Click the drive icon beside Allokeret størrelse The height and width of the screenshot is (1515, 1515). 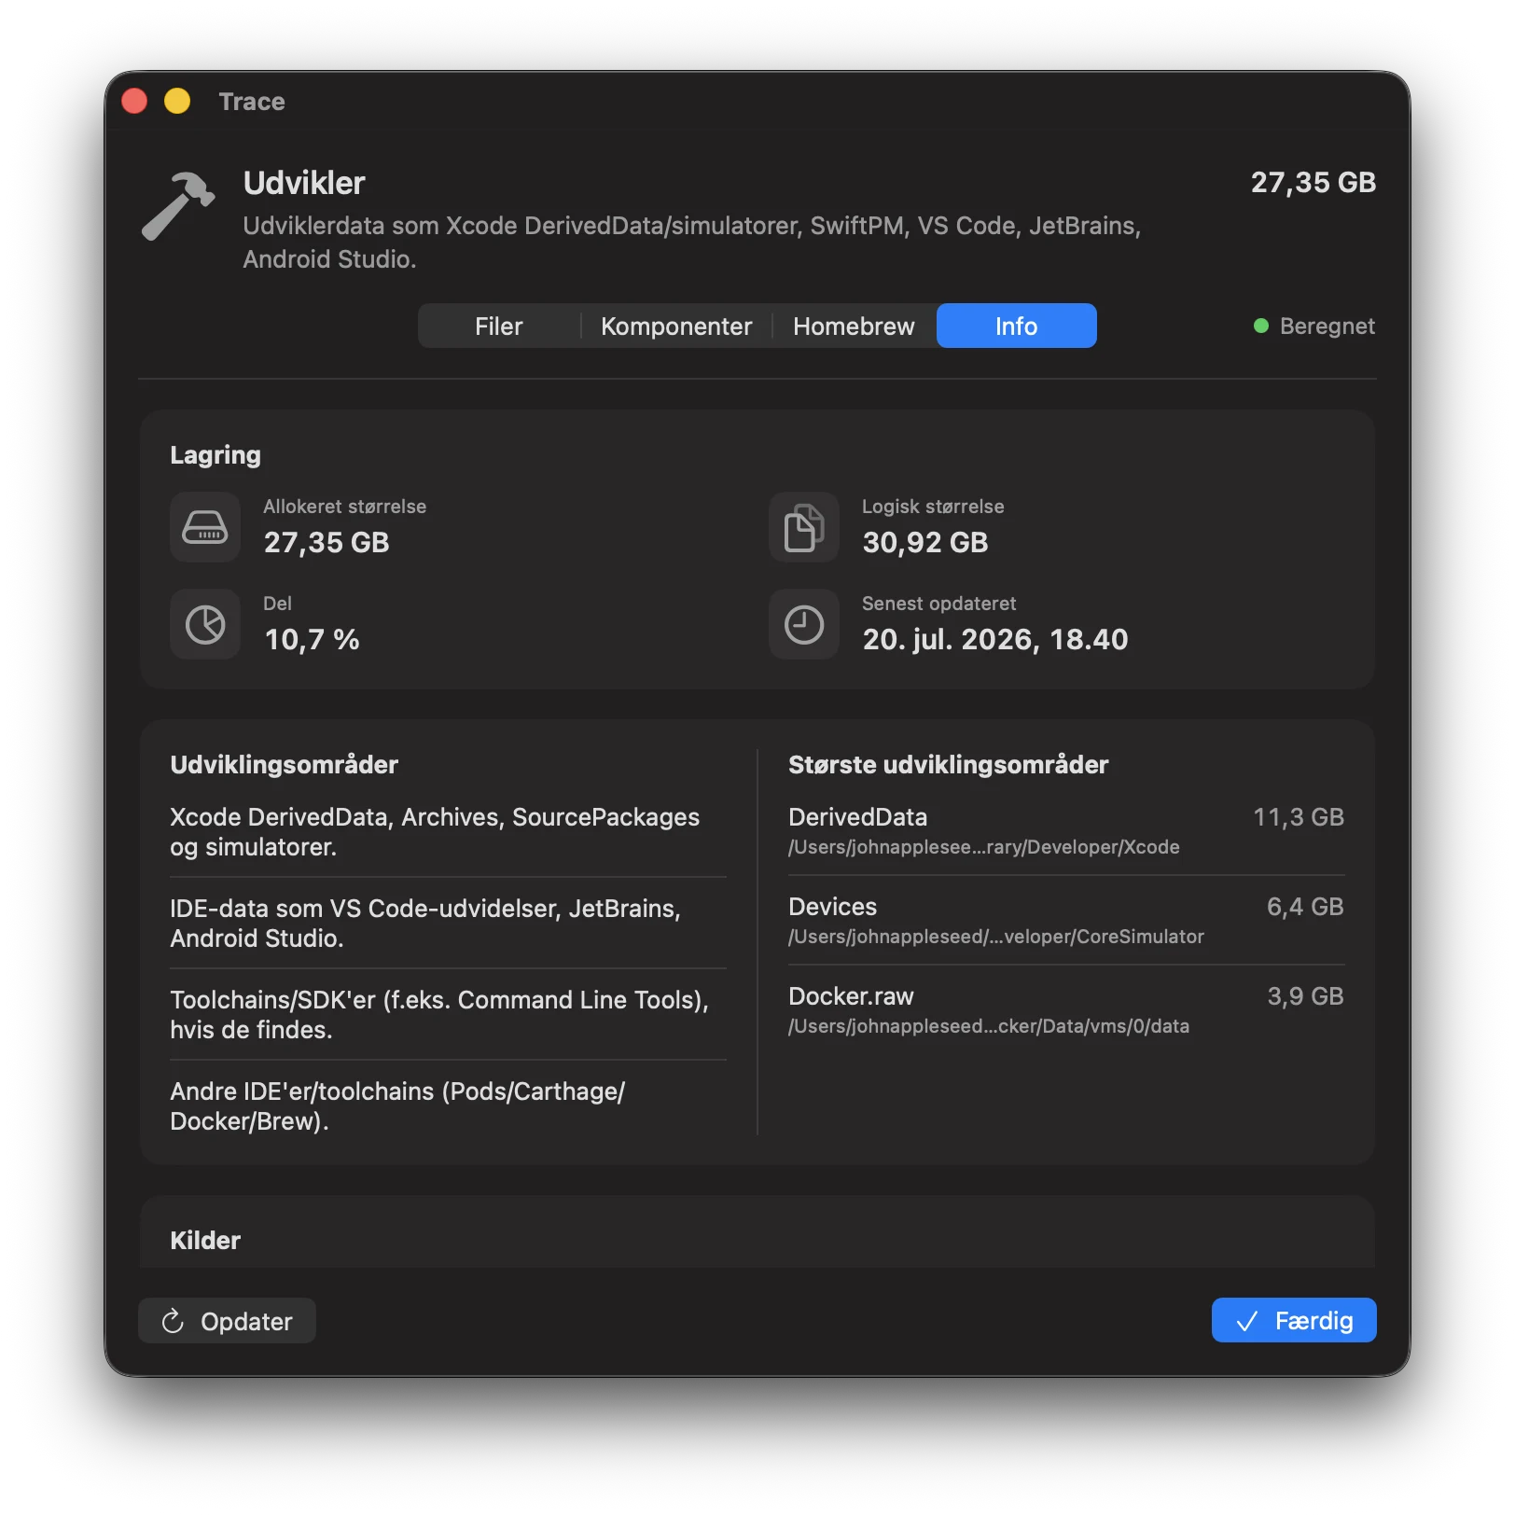(205, 527)
